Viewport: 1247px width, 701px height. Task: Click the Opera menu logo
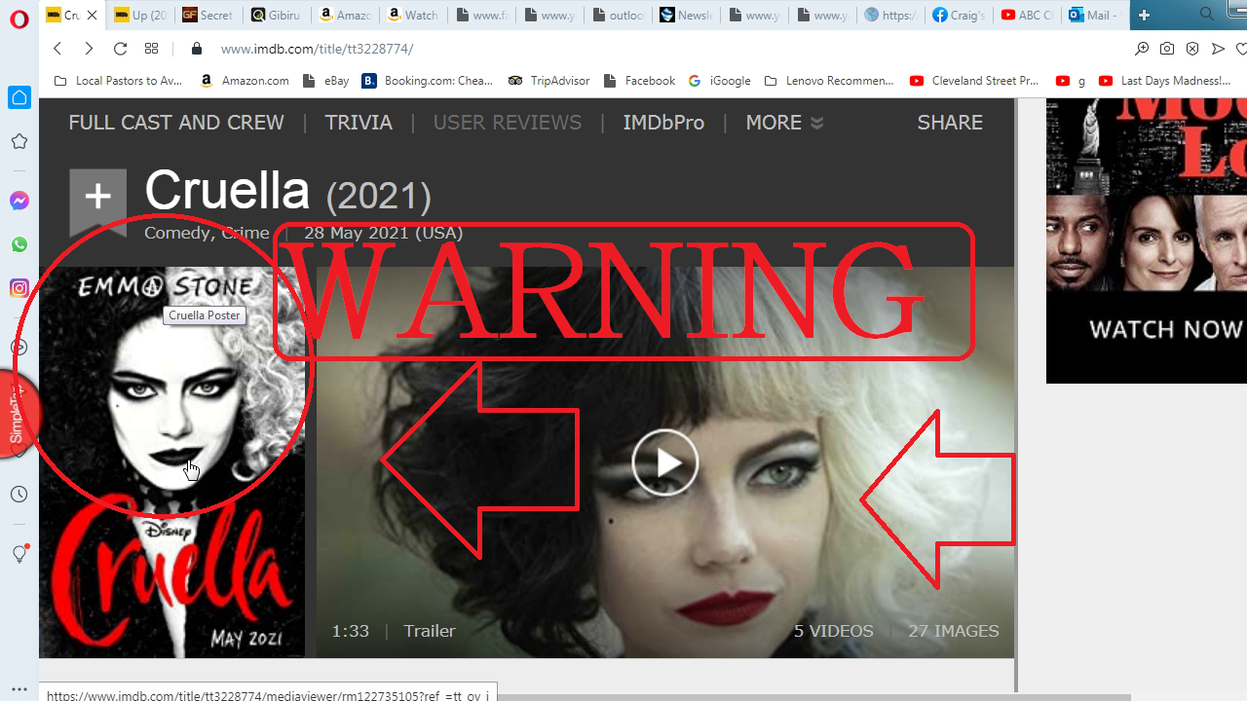(x=19, y=19)
